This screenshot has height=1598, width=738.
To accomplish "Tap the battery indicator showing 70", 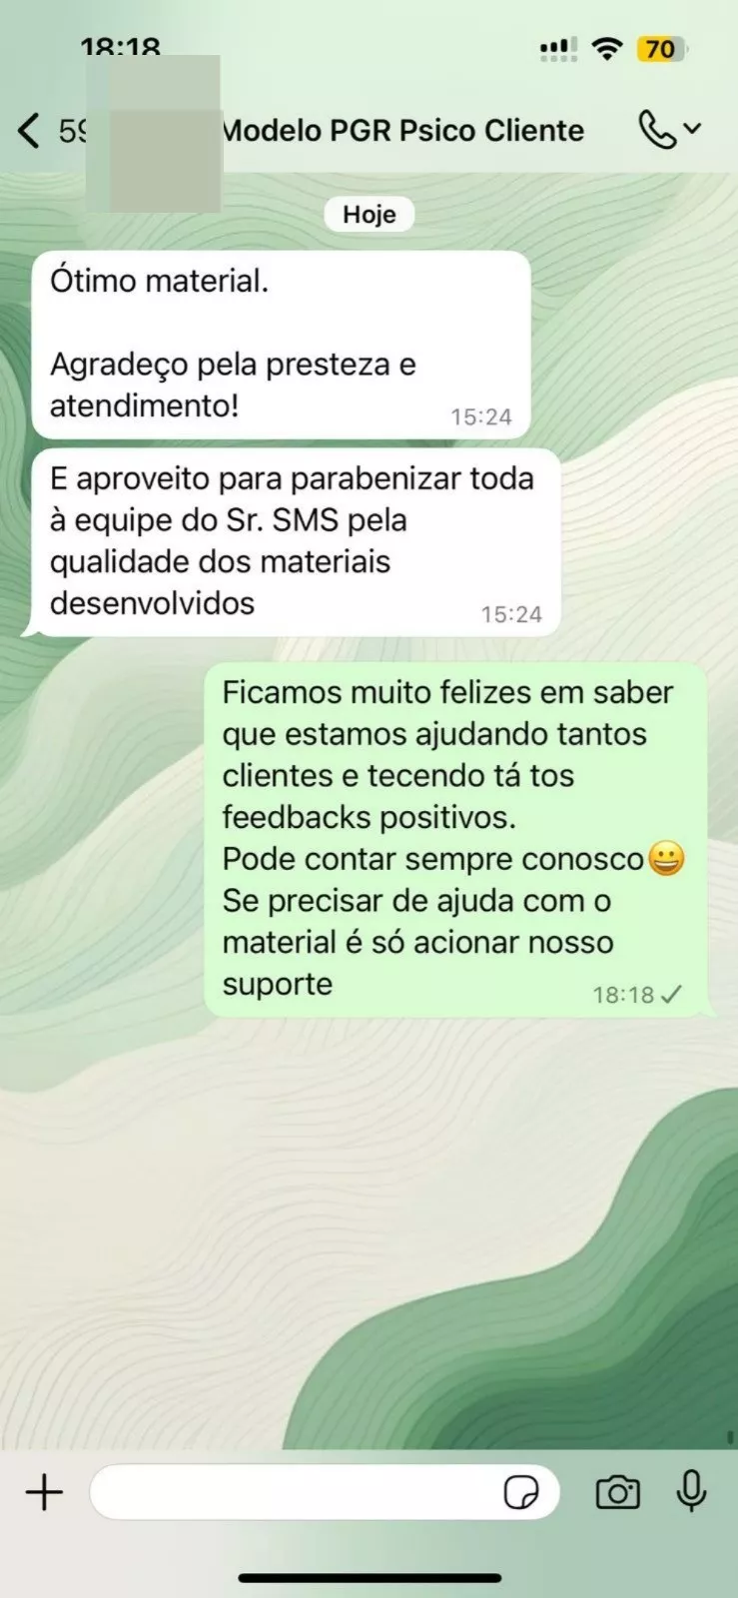I will 662,49.
